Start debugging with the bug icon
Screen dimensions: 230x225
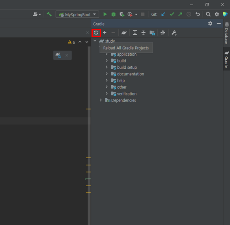(113, 14)
